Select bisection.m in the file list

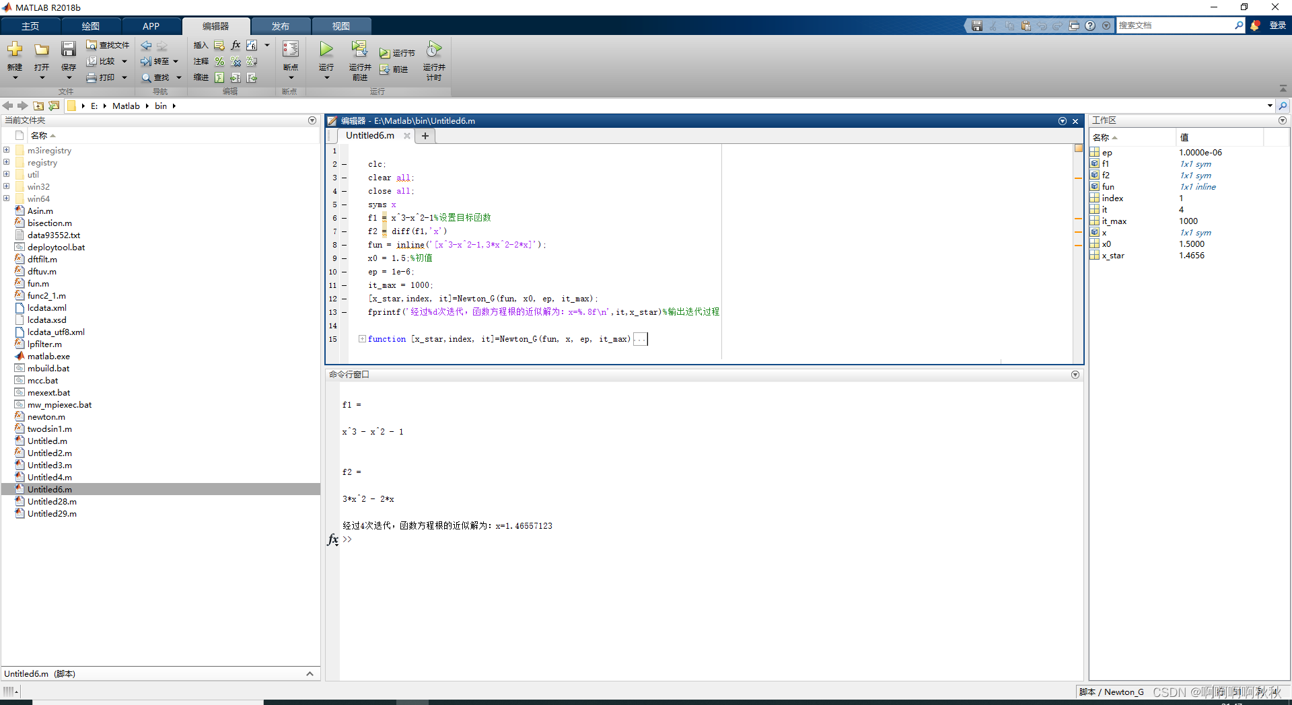click(50, 223)
